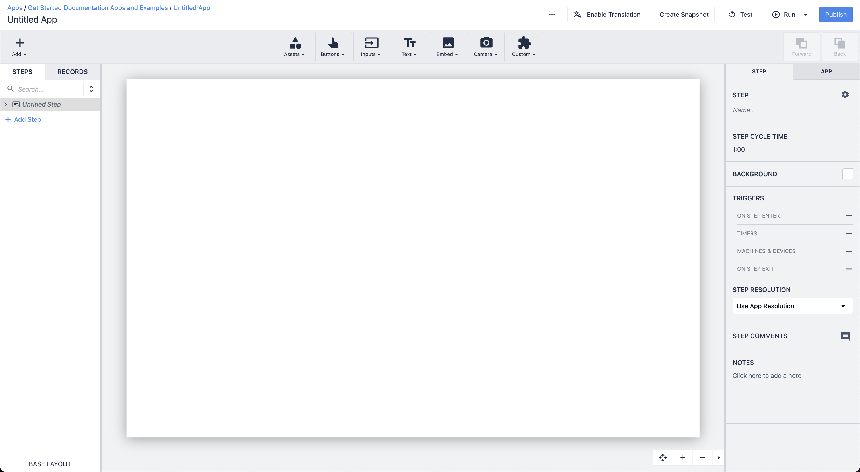860x472 pixels.
Task: Click the Assets toolbar icon
Action: pyautogui.click(x=295, y=47)
